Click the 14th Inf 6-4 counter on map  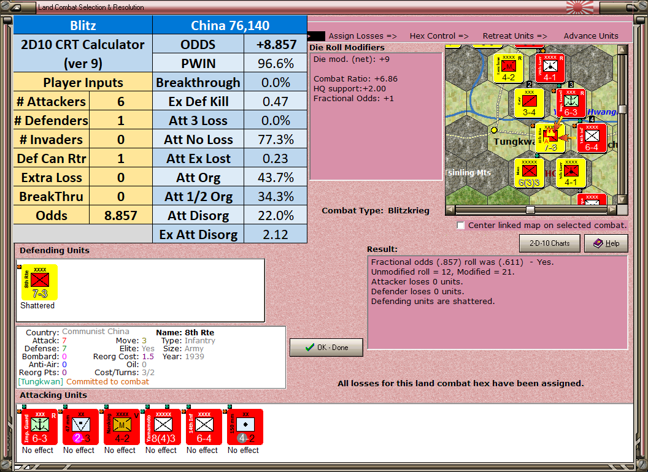592,138
